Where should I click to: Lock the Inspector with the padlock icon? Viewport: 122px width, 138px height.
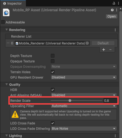pos(114,4)
